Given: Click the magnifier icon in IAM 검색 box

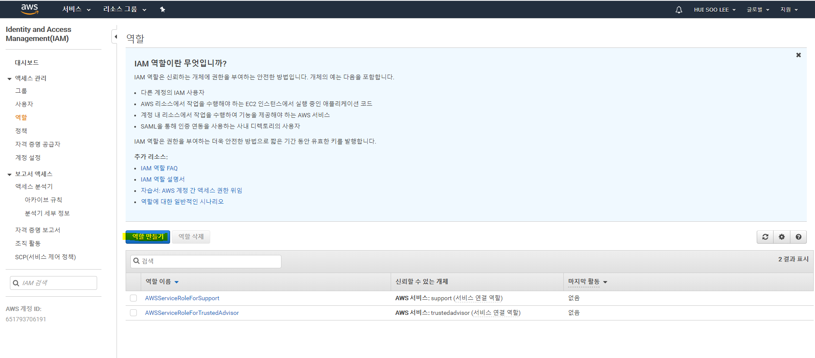Looking at the screenshot, I should click(16, 283).
